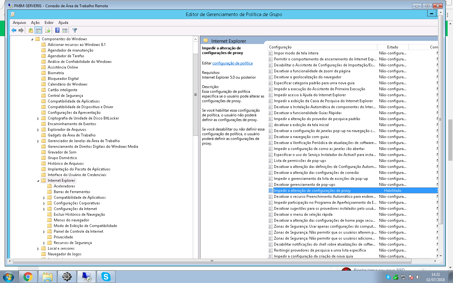453x283 pixels.
Task: Expand 'Configurações da Internet' node
Action: point(44,209)
